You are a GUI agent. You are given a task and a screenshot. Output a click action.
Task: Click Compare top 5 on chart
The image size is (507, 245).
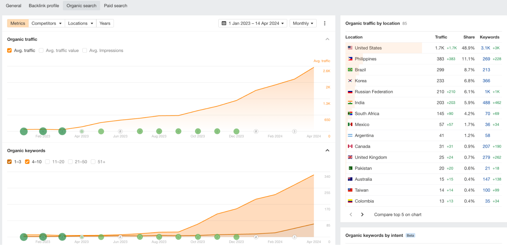coord(397,215)
